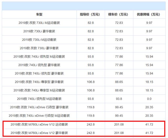Select row name 2019款 改款 730Li M运动套装

(39, 23)
